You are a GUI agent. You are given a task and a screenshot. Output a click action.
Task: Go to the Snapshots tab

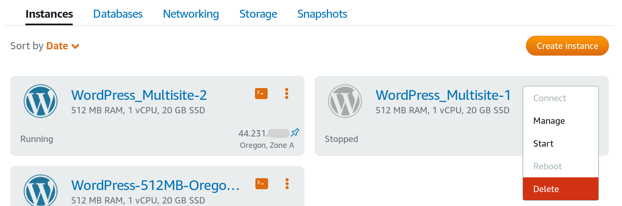click(x=322, y=14)
